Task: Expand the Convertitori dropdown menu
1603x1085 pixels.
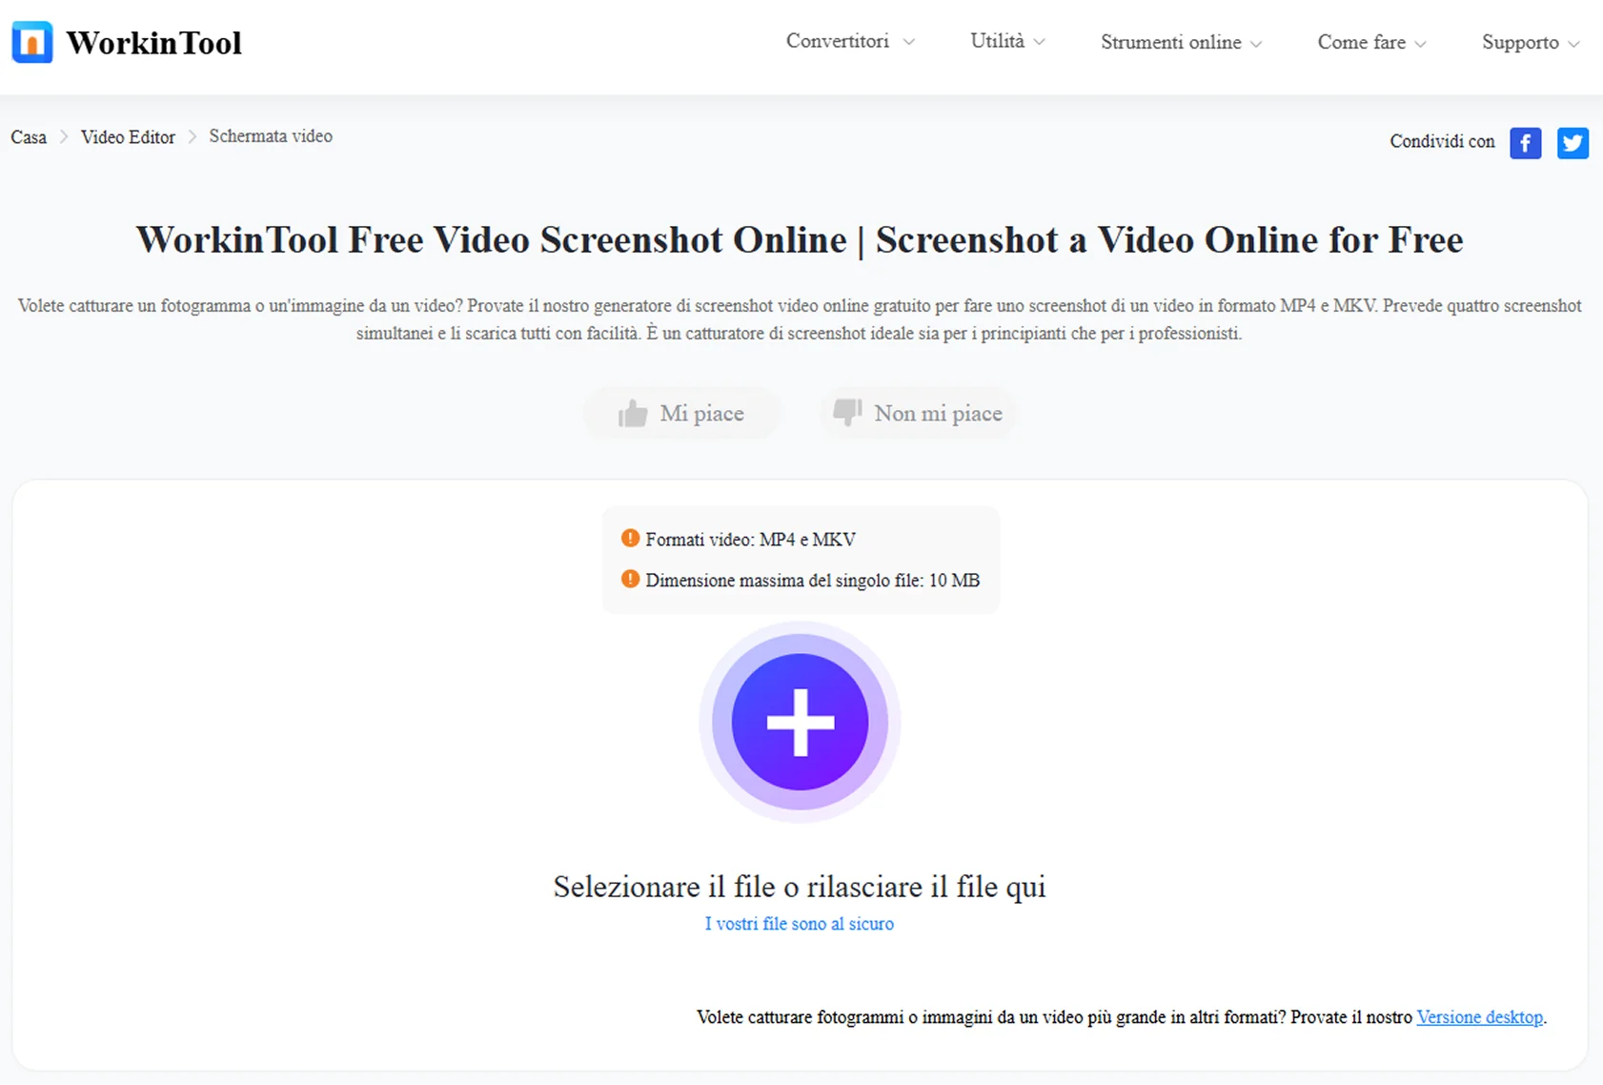Action: pyautogui.click(x=849, y=42)
